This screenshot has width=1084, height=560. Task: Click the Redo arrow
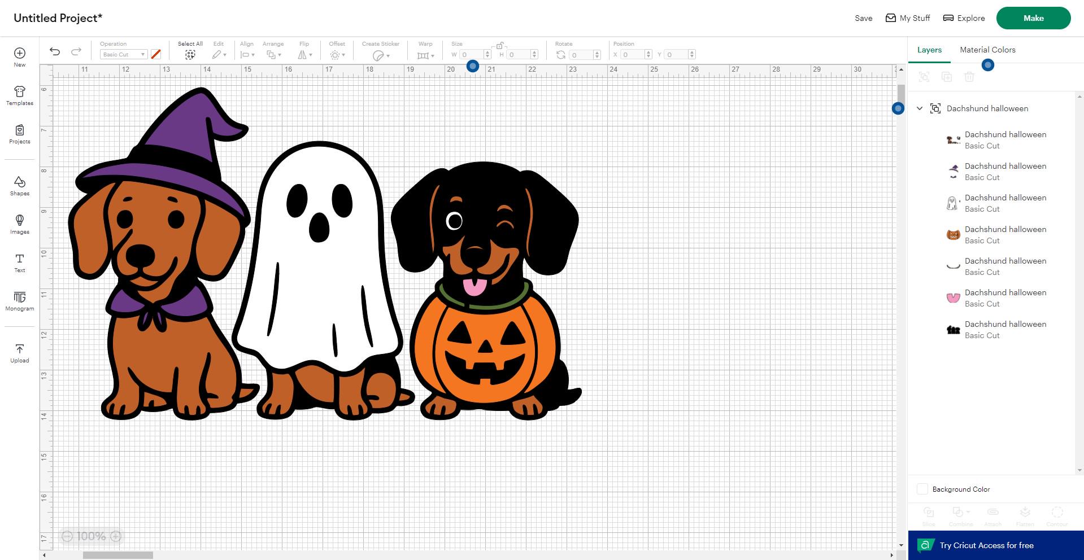pyautogui.click(x=76, y=52)
